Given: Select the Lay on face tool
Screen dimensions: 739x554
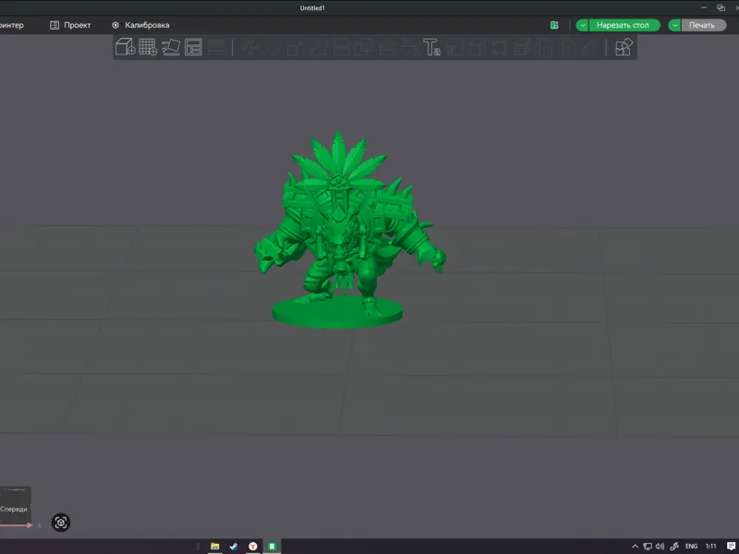Looking at the screenshot, I should coord(319,47).
